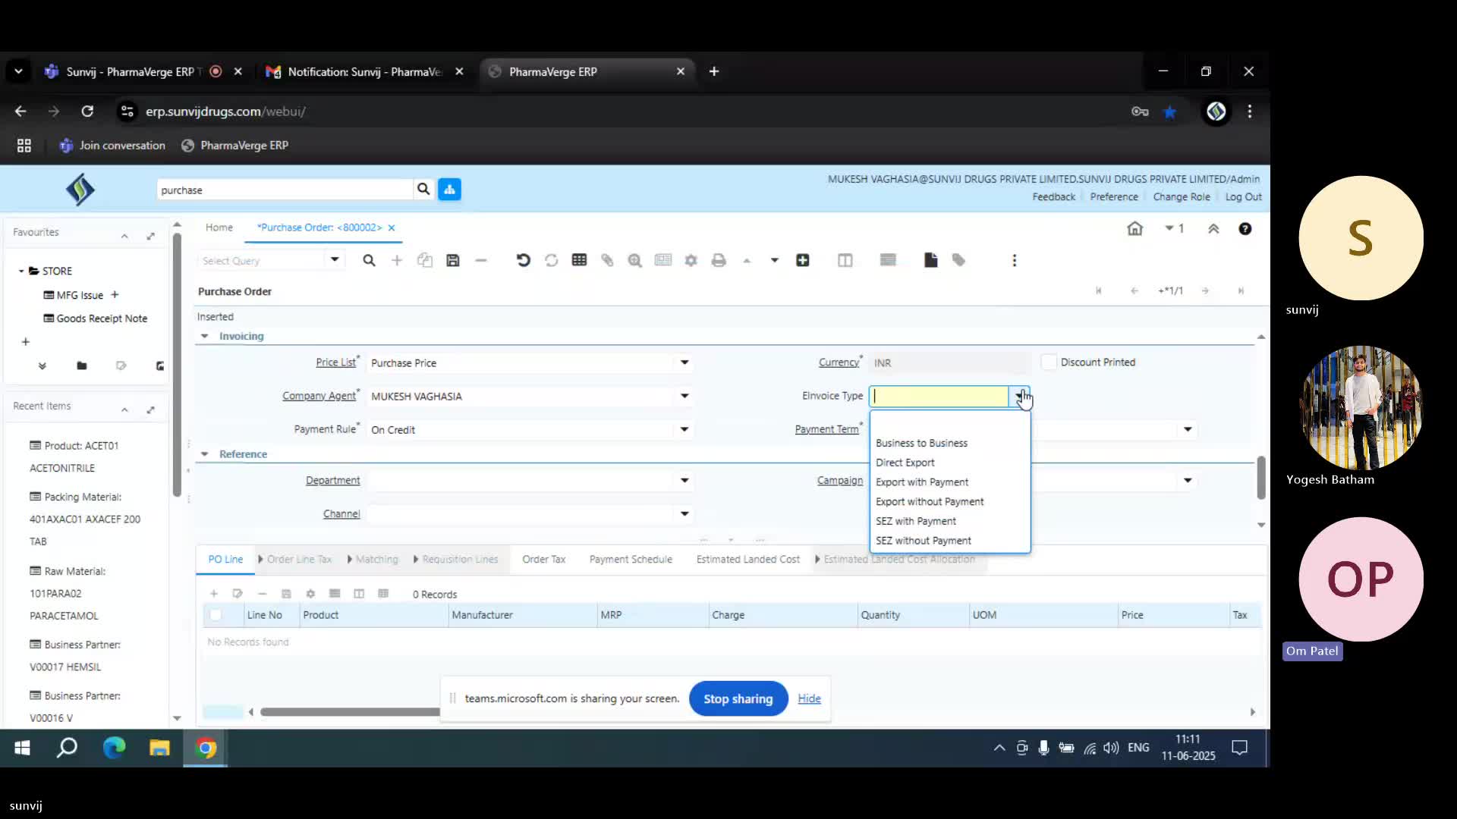Go to the Home tab
1457x819 pixels.
pos(219,227)
